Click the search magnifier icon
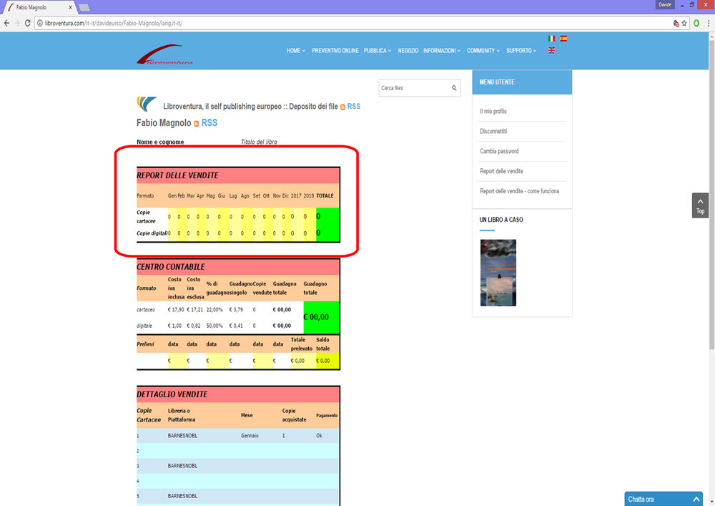This screenshot has width=715, height=506. [x=454, y=88]
